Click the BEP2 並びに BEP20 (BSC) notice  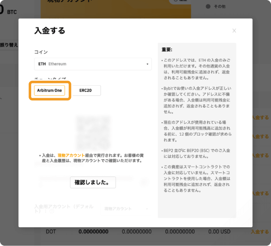(x=196, y=153)
